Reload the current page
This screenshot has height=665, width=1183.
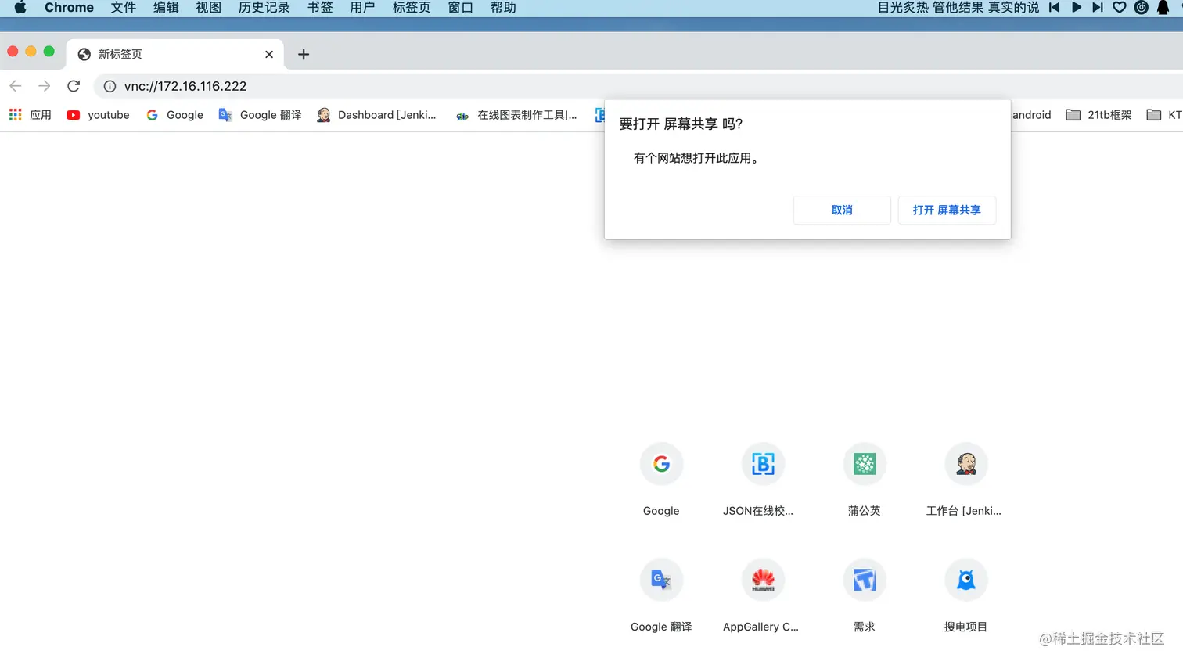[x=74, y=86]
